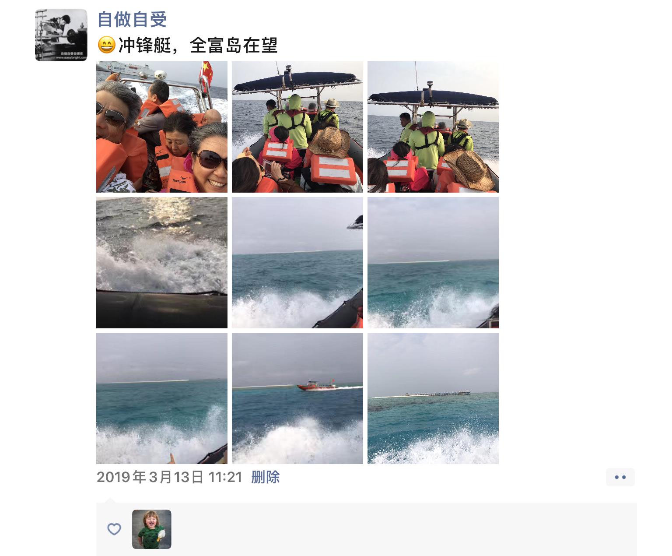This screenshot has width=672, height=556.
Task: Open the sunlit foamy wake photo
Action: [162, 263]
